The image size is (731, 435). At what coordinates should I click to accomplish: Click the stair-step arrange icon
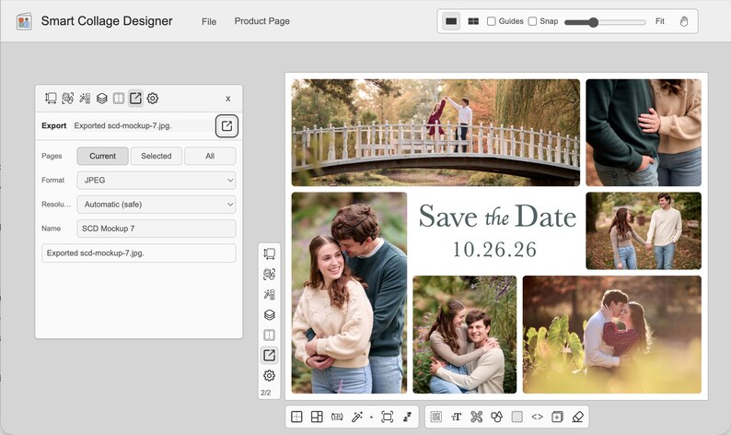408,417
